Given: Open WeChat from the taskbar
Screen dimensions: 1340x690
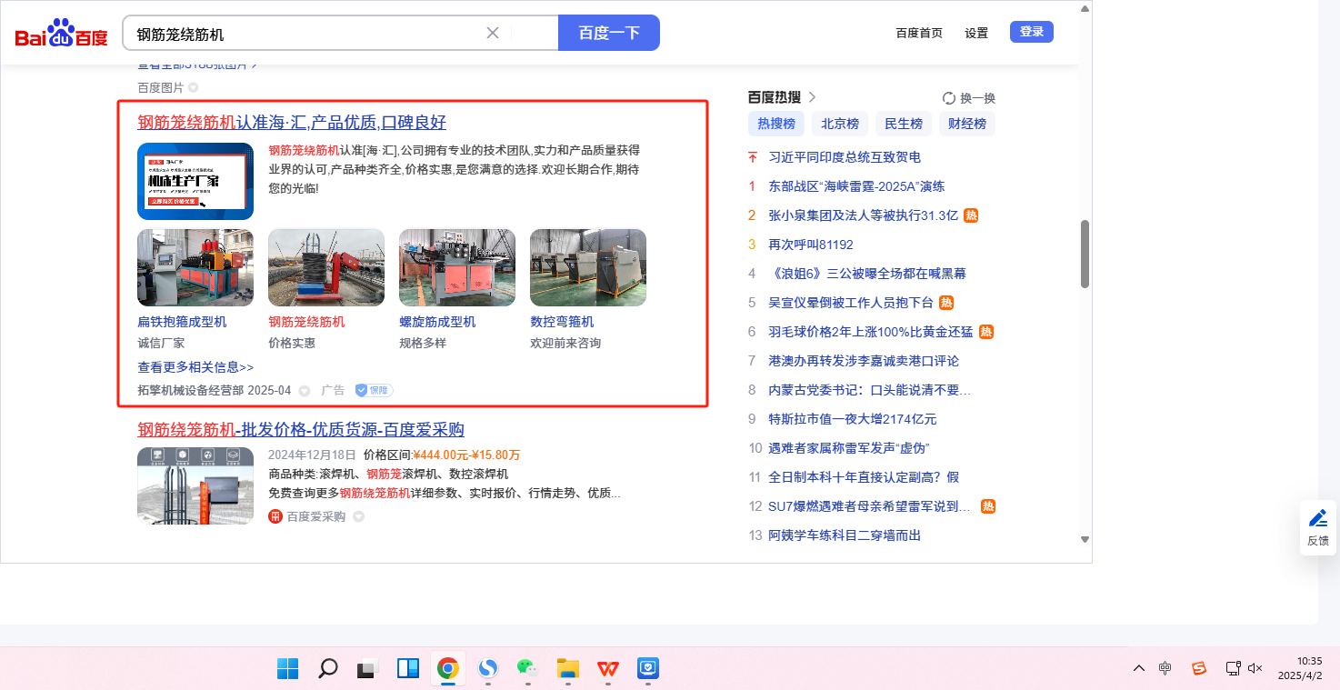Looking at the screenshot, I should (527, 668).
